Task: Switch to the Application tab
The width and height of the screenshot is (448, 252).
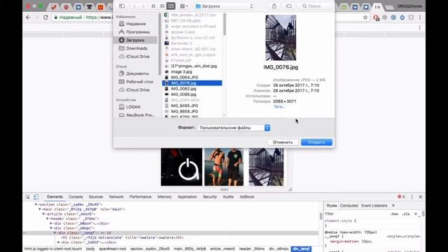Action: tap(187, 197)
